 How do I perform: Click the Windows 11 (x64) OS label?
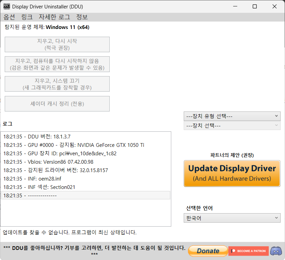[67, 27]
